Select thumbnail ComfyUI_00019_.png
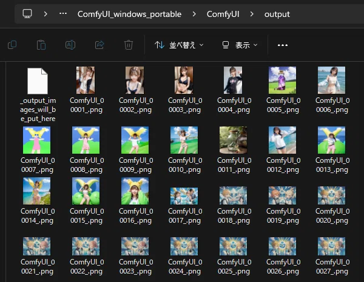Image resolution: width=364 pixels, height=282 pixels. tap(282, 195)
